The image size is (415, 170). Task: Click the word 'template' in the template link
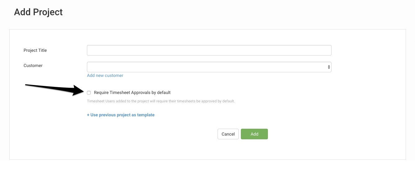[146, 115]
